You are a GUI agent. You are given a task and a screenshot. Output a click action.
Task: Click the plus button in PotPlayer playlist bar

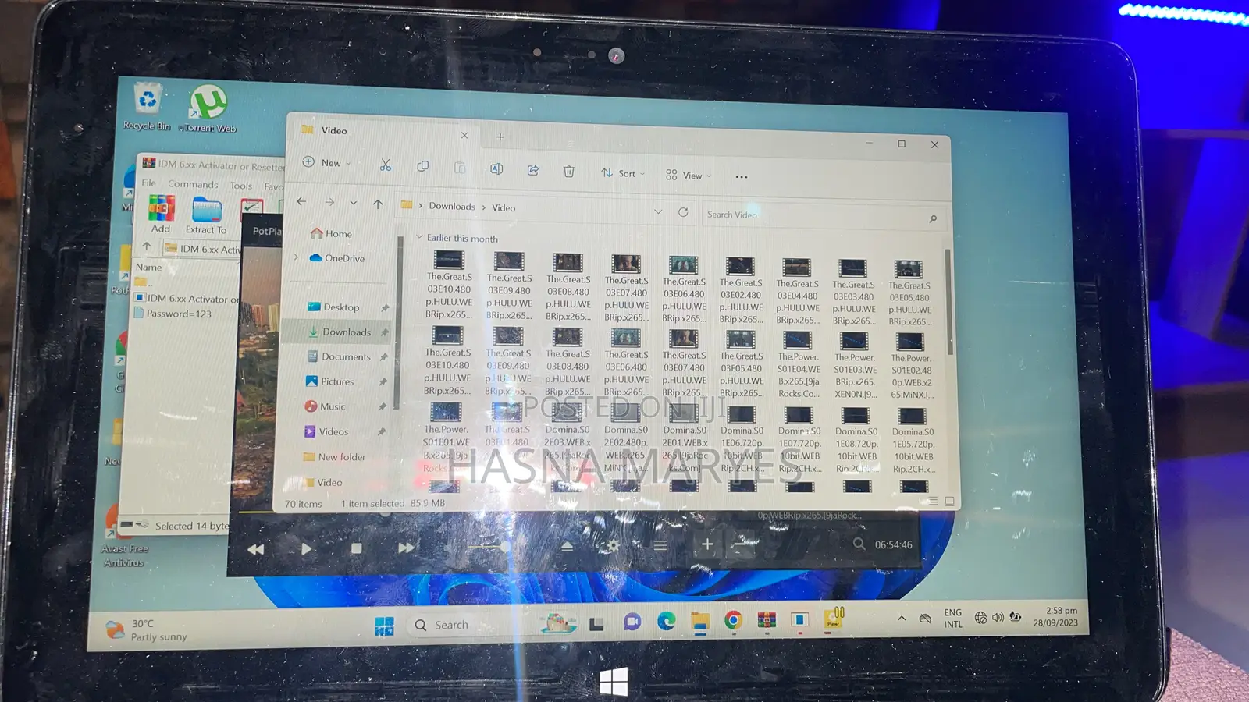pyautogui.click(x=707, y=544)
